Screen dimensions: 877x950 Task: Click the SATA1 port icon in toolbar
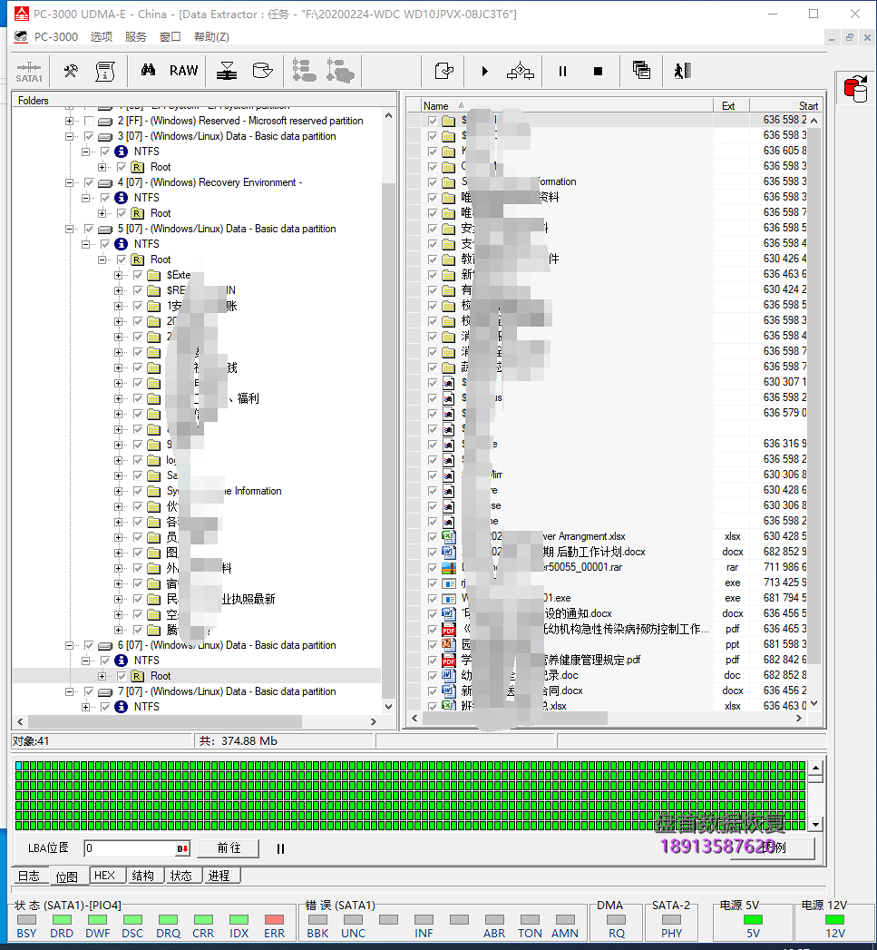point(29,71)
